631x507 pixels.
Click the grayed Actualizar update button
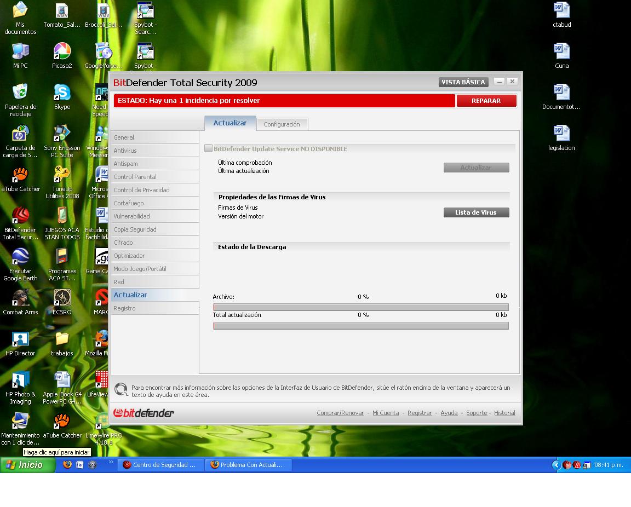coord(476,168)
